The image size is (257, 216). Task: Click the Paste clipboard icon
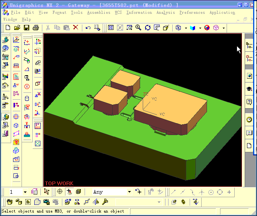point(67,28)
